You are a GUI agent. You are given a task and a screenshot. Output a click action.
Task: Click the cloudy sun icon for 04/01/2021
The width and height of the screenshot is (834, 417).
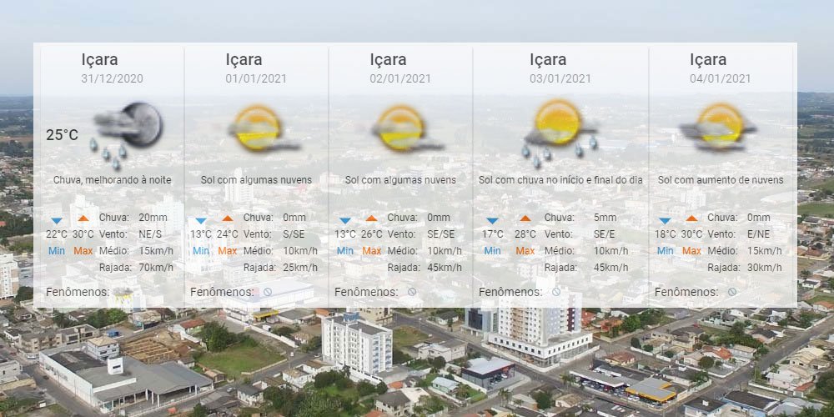pyautogui.click(x=718, y=125)
